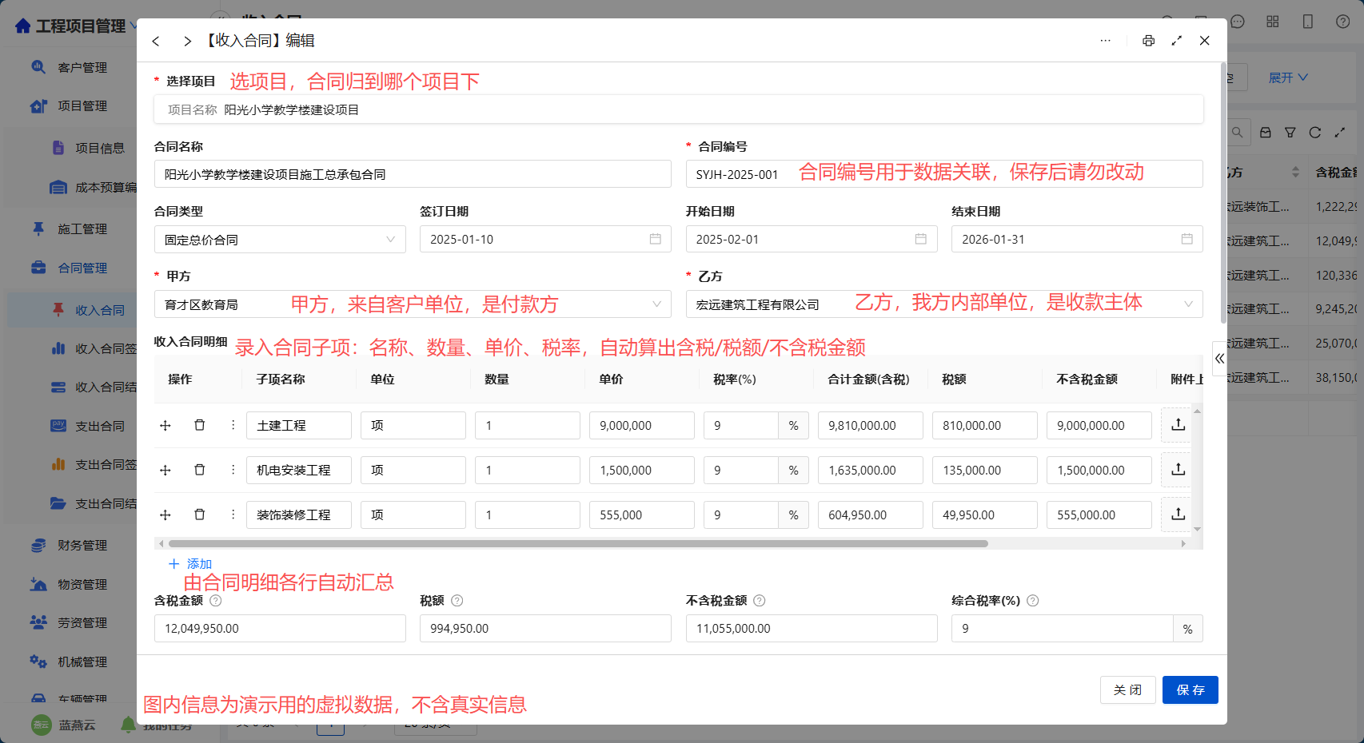Open 物资管理 in the sidebar
Screen dimensions: 1364x743
pos(82,585)
